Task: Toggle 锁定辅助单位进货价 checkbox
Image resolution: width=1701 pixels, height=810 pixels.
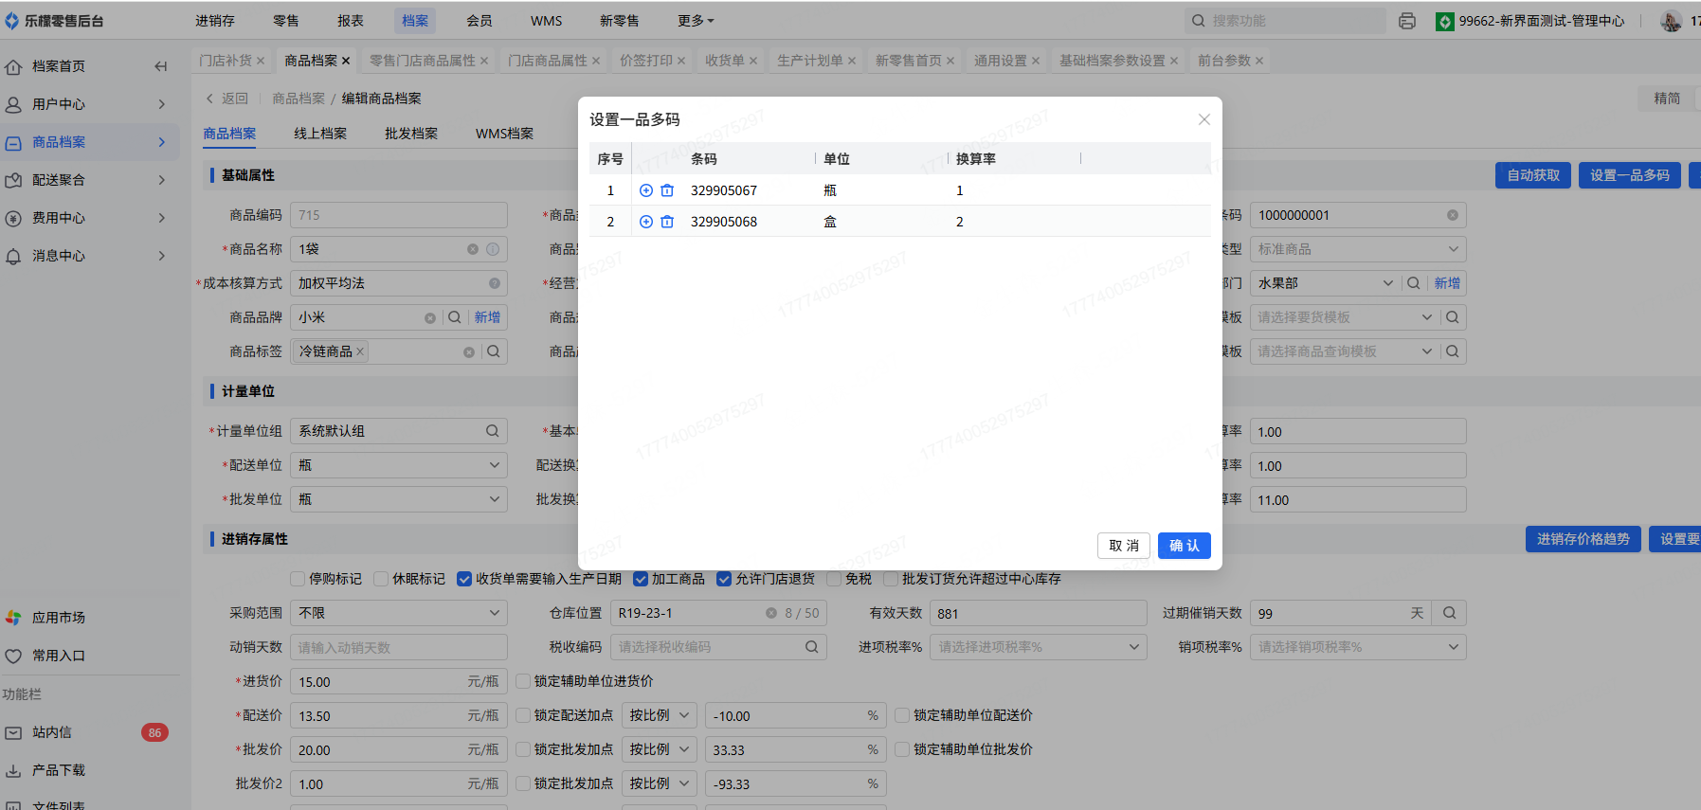Action: 523,681
